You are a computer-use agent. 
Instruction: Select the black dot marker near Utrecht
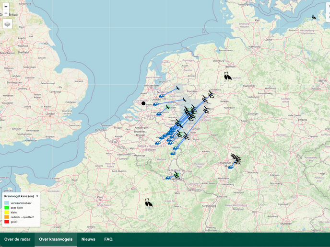tap(143, 103)
